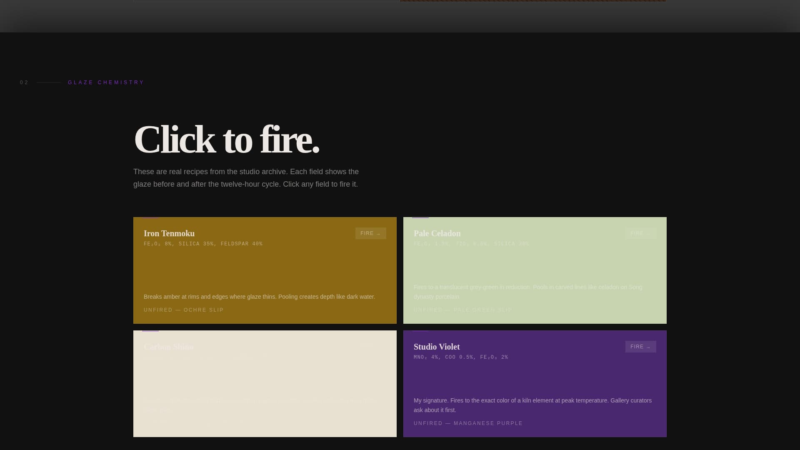Click the FIRE button on Iron Tenmoku
This screenshot has height=450, width=800.
[370, 233]
